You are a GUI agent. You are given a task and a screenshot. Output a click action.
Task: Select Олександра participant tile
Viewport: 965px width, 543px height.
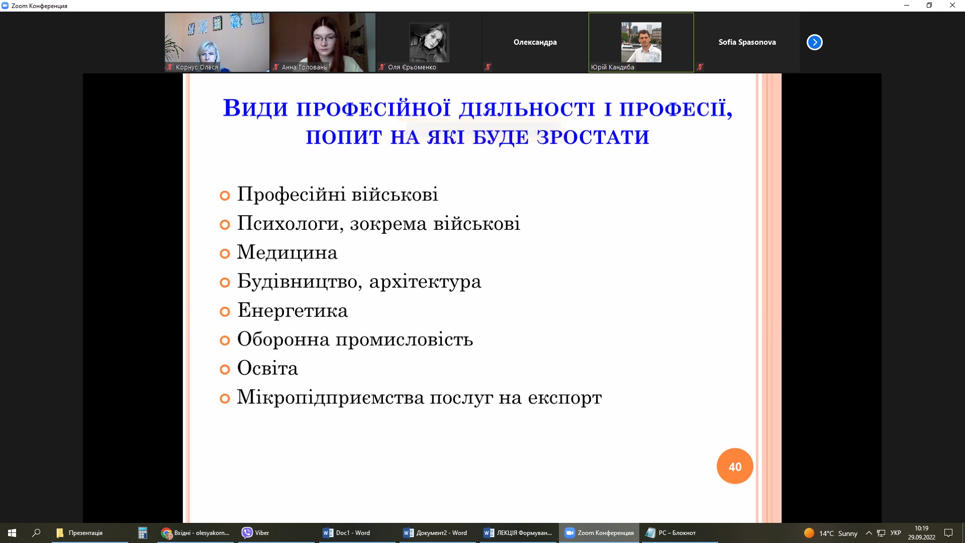point(535,42)
